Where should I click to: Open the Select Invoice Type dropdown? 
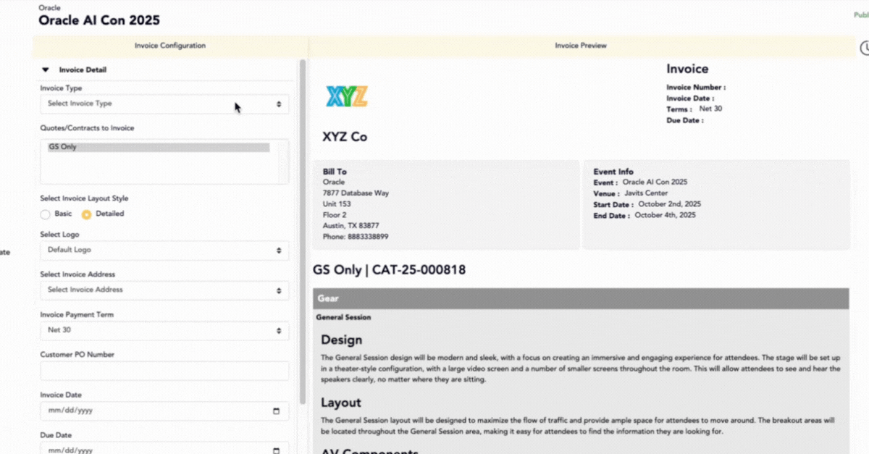(164, 104)
